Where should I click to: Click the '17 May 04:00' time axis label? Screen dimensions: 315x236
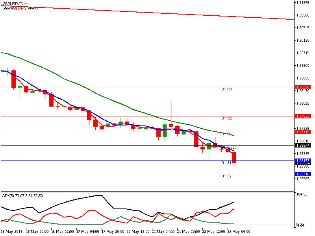(88, 232)
